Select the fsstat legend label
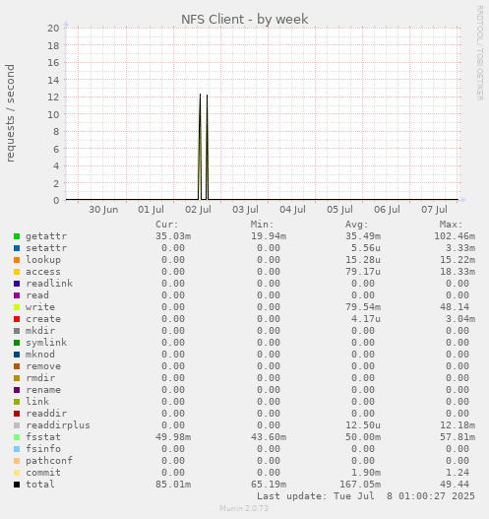 [43, 437]
